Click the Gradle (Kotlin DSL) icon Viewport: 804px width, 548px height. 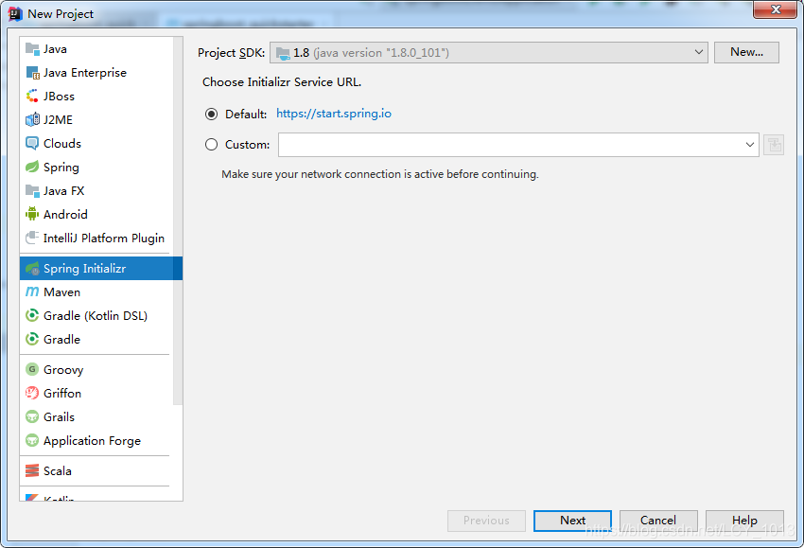click(32, 315)
